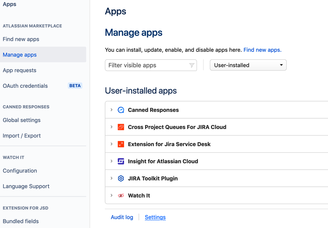Open Find new apps in sidebar
Image resolution: width=328 pixels, height=228 pixels.
point(21,39)
